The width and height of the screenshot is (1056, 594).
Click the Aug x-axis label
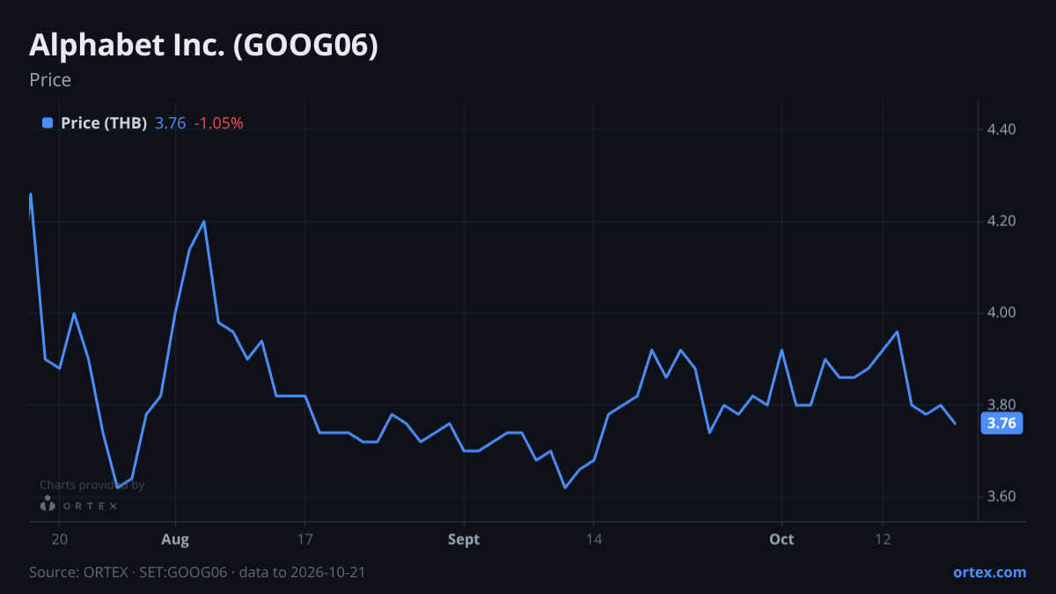[176, 539]
